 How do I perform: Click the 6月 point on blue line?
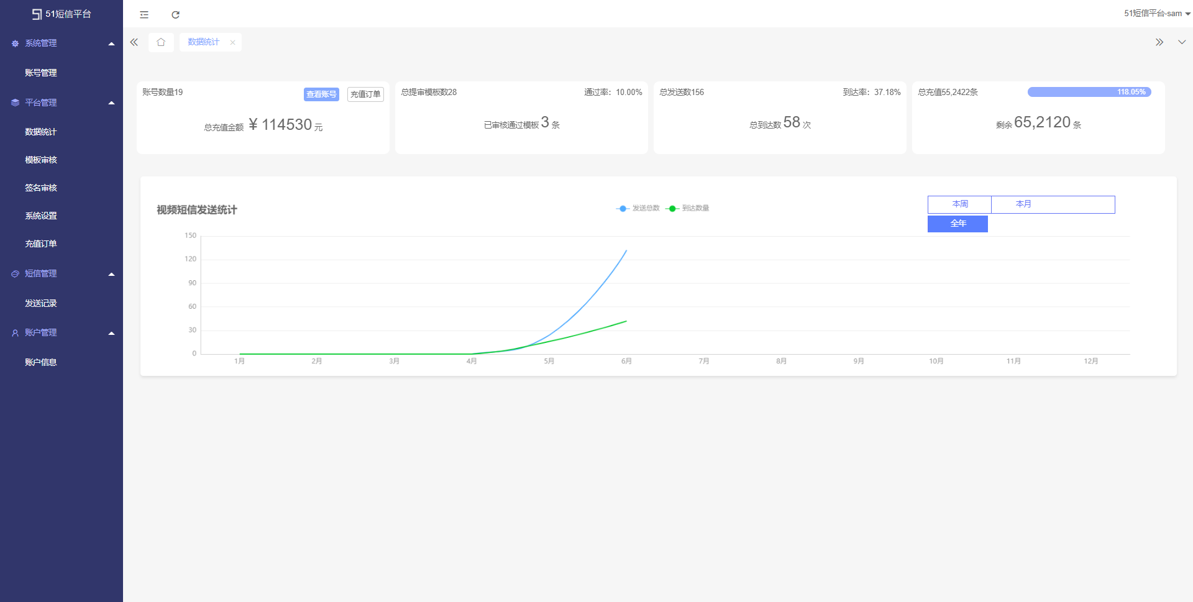[x=626, y=250]
